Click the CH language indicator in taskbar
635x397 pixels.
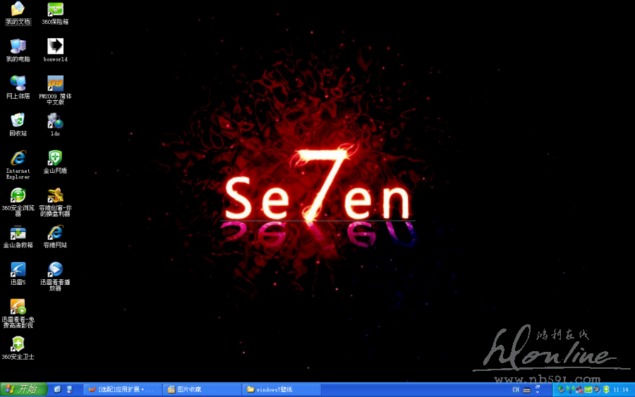click(x=516, y=389)
